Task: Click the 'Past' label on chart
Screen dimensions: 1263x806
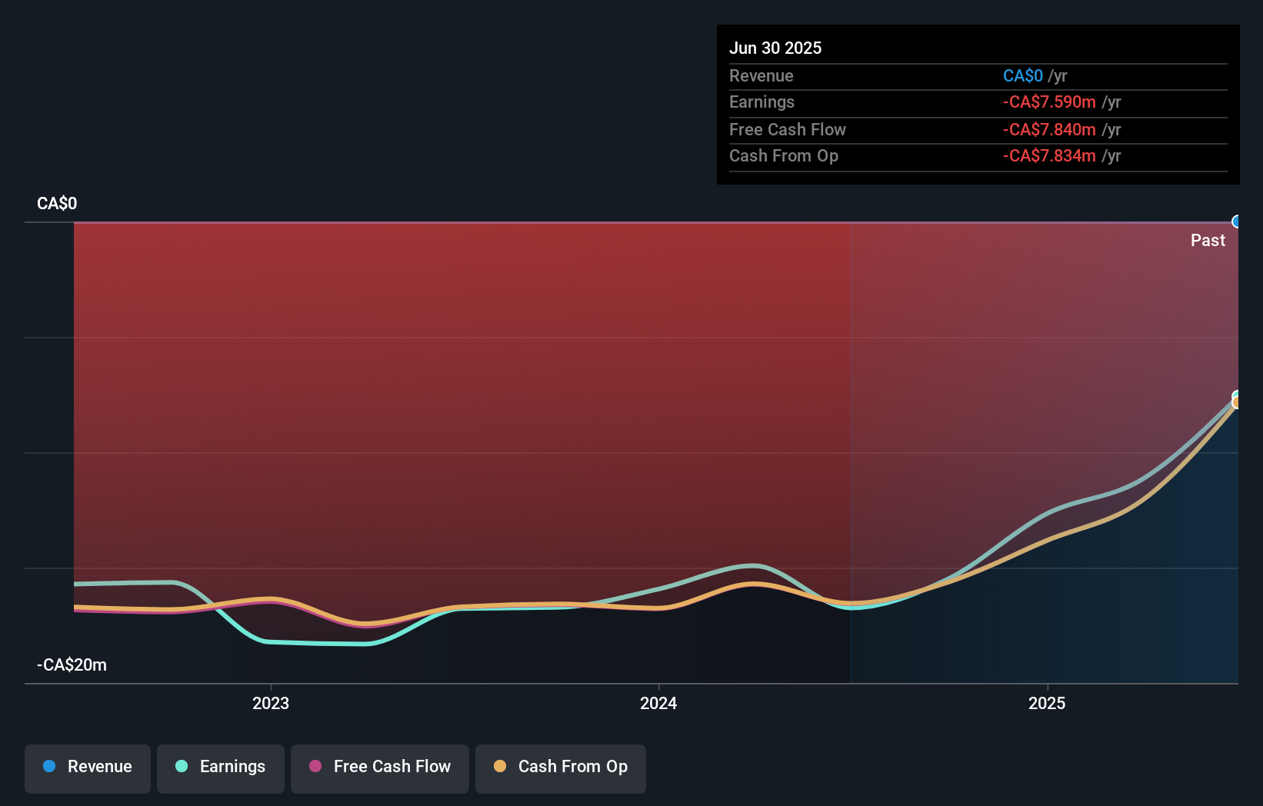Action: coord(1208,240)
